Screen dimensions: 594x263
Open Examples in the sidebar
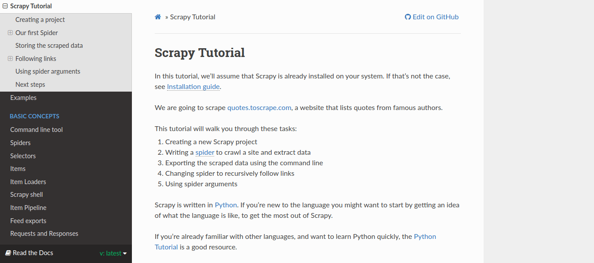(23, 97)
